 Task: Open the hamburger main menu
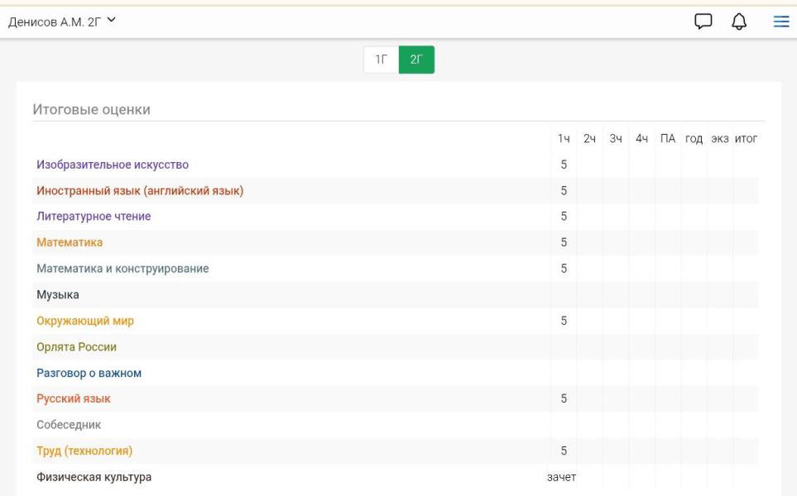tap(780, 22)
